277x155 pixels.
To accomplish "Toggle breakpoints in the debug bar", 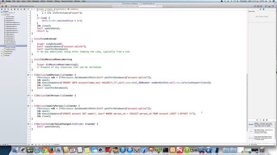I will click(32, 144).
